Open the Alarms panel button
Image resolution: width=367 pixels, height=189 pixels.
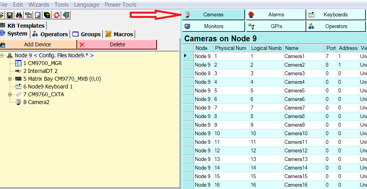275,14
